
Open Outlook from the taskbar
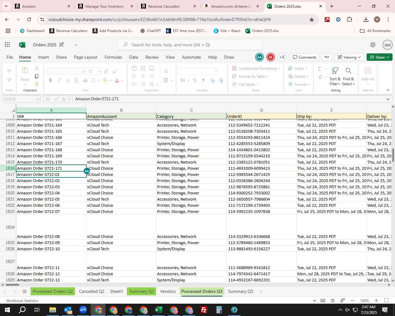[x=68, y=310]
